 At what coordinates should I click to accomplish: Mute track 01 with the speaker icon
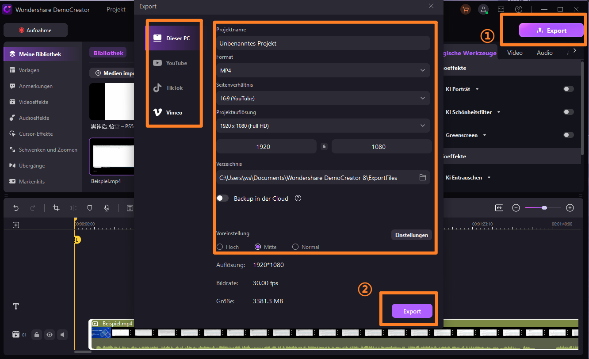(62, 335)
